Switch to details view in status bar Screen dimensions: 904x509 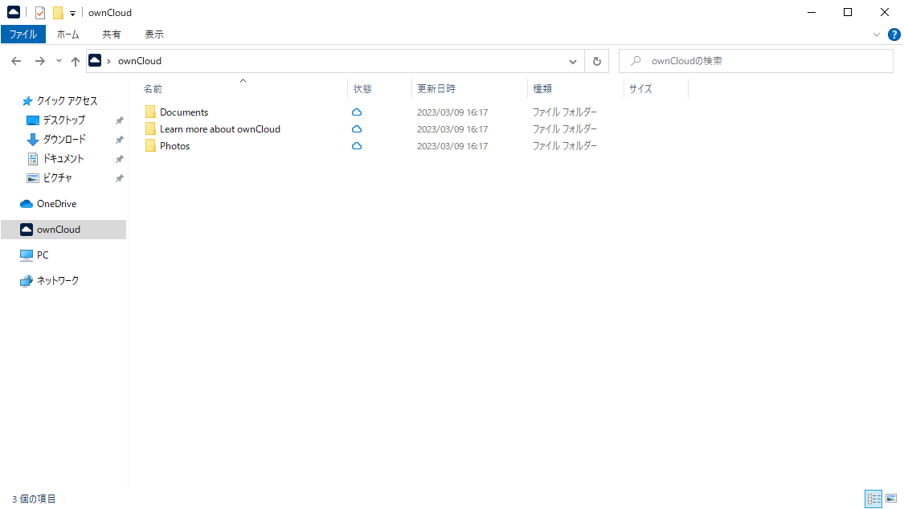[x=873, y=499]
